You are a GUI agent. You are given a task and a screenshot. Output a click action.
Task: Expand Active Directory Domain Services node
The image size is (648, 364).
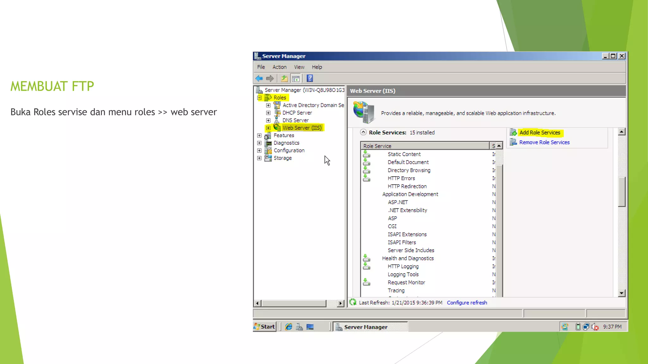click(268, 105)
